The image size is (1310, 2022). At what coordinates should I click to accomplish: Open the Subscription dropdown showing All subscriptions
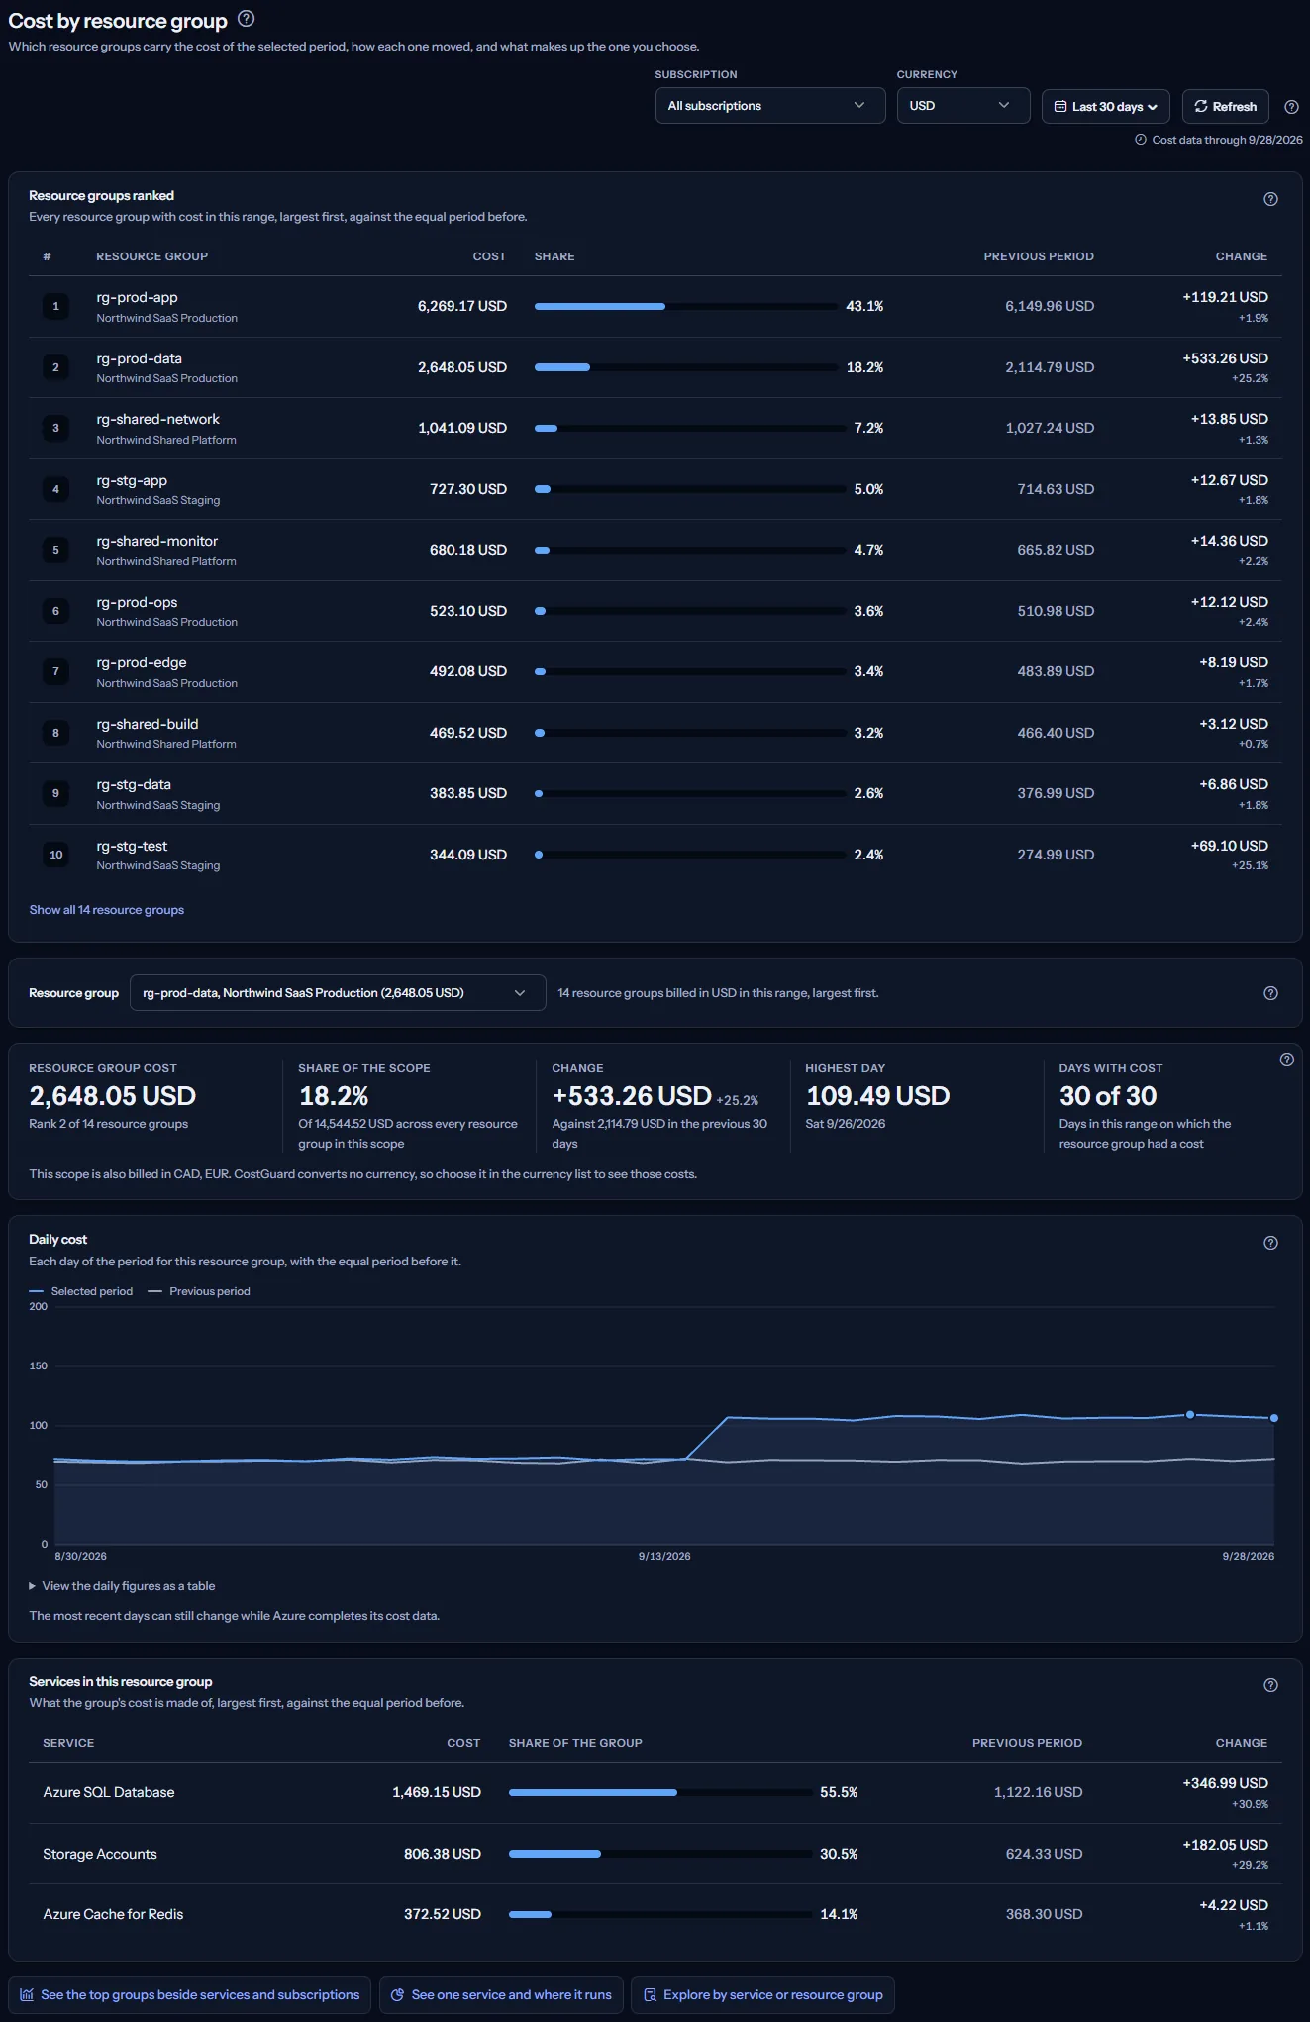[770, 106]
